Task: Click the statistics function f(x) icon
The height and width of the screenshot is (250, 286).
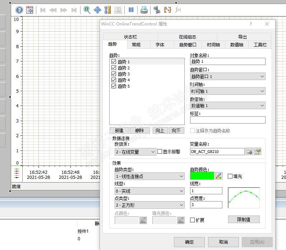Action: [178, 10]
